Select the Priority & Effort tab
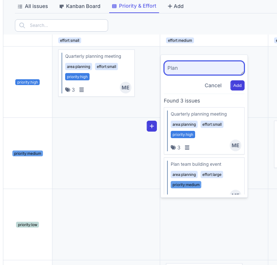 tap(134, 6)
